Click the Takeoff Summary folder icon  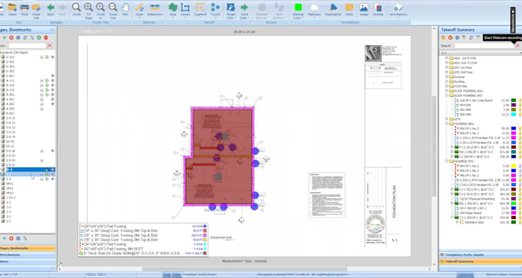[444, 38]
